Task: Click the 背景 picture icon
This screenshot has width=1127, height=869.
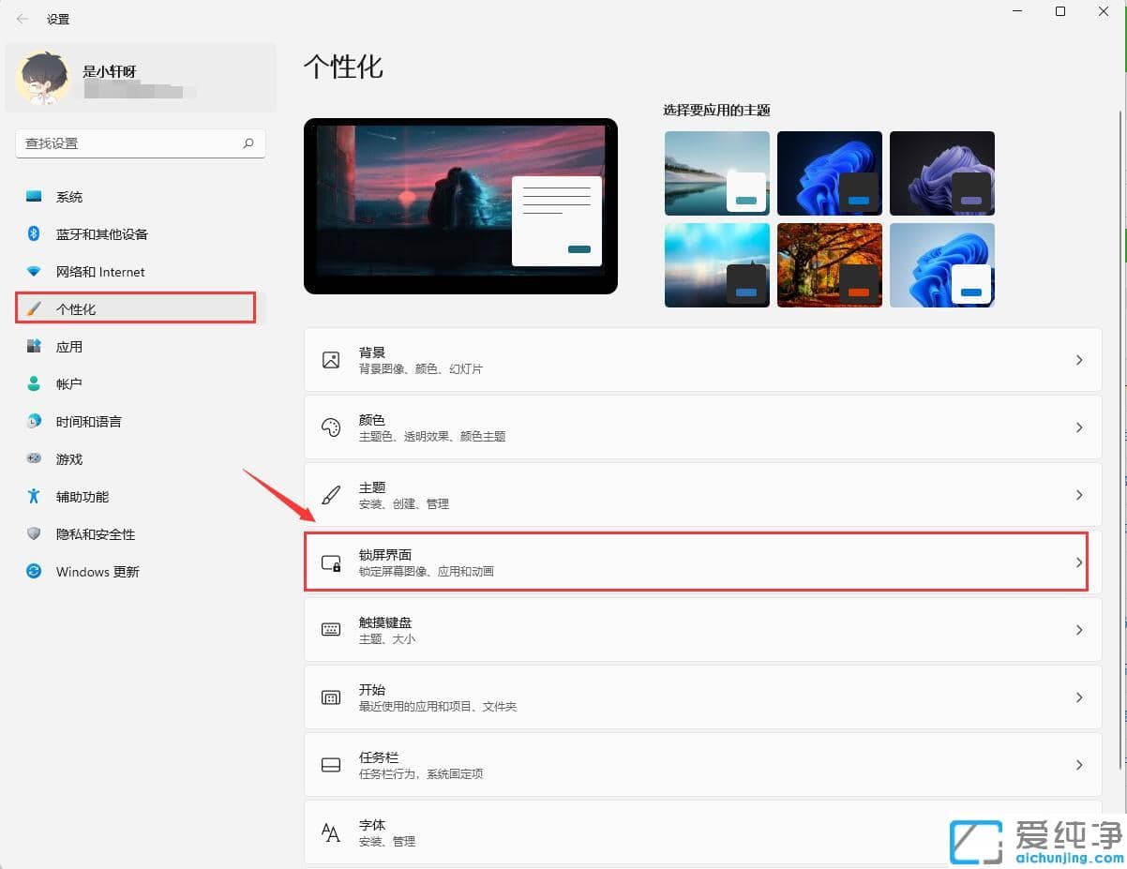Action: click(331, 360)
